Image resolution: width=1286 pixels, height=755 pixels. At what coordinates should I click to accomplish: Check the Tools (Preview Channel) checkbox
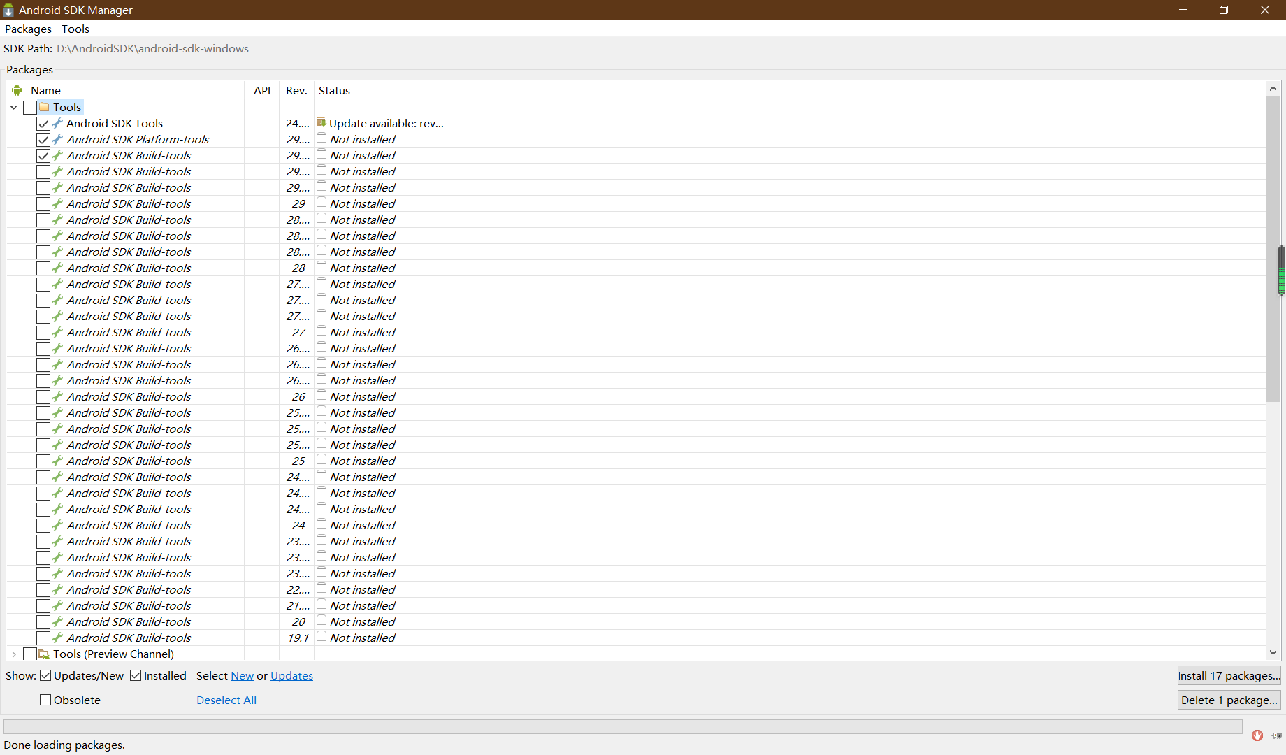[30, 654]
